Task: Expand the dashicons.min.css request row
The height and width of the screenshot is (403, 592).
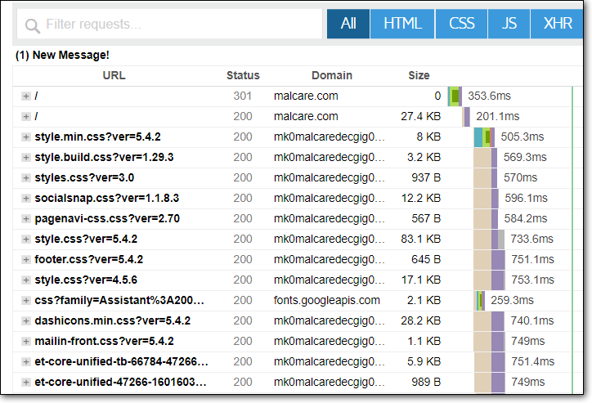Action: [26, 321]
